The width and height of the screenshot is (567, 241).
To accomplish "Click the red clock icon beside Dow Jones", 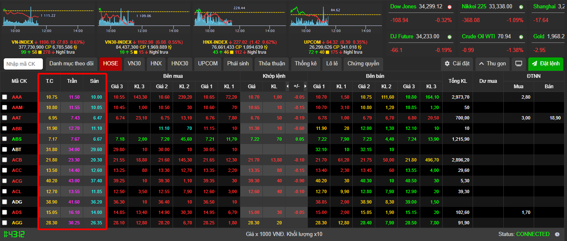I will [450, 7].
